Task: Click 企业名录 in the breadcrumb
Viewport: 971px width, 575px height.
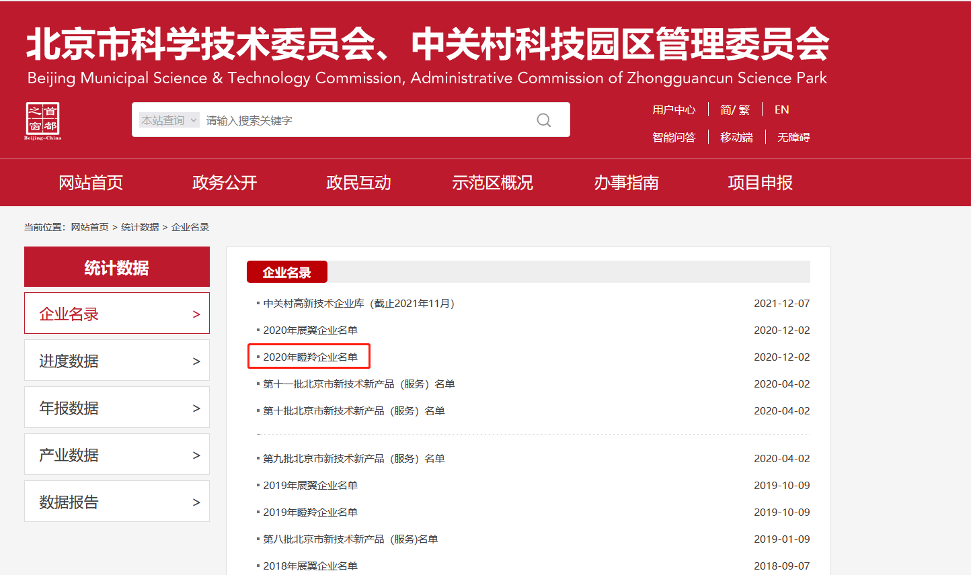Action: pos(190,227)
